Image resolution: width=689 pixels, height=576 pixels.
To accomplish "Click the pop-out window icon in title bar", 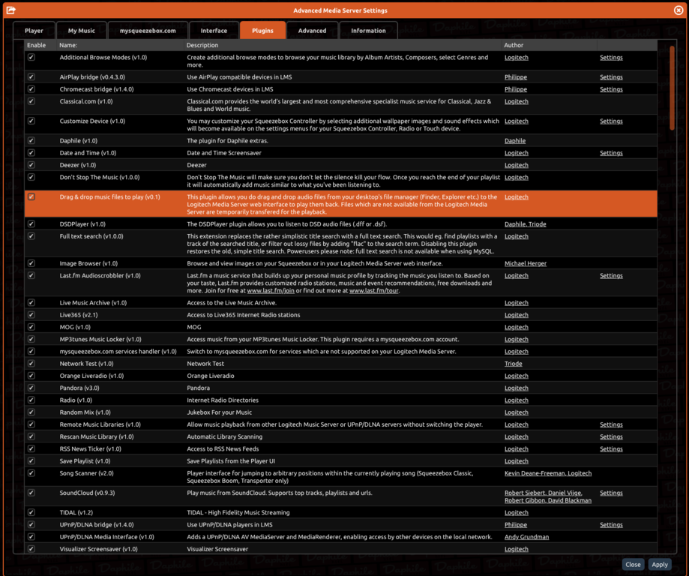I will (x=11, y=10).
